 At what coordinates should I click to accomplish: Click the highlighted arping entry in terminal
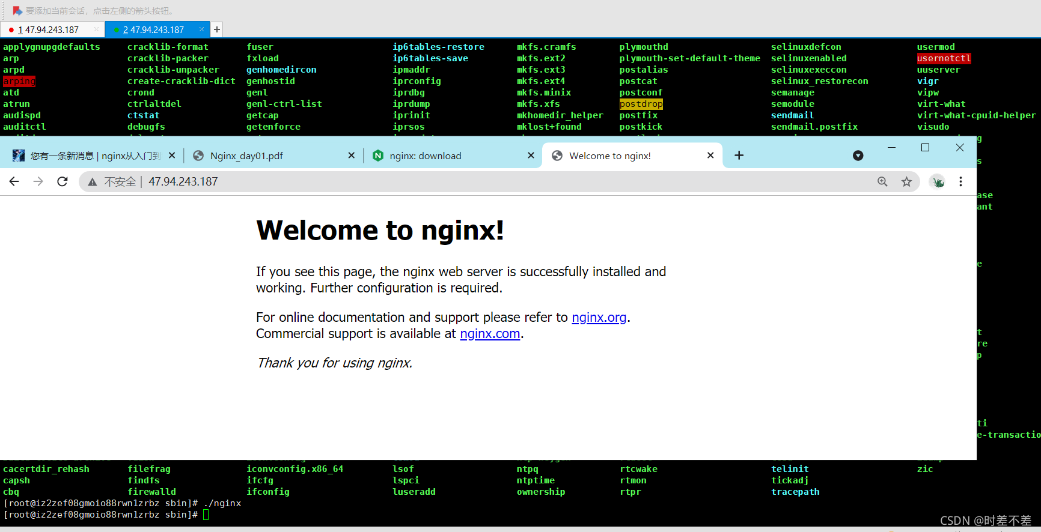click(19, 81)
